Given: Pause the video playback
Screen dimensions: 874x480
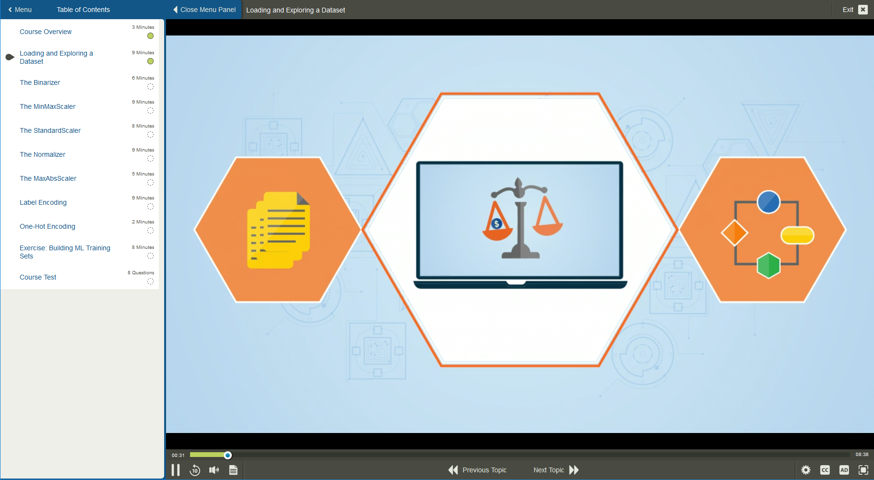Looking at the screenshot, I should pos(176,470).
